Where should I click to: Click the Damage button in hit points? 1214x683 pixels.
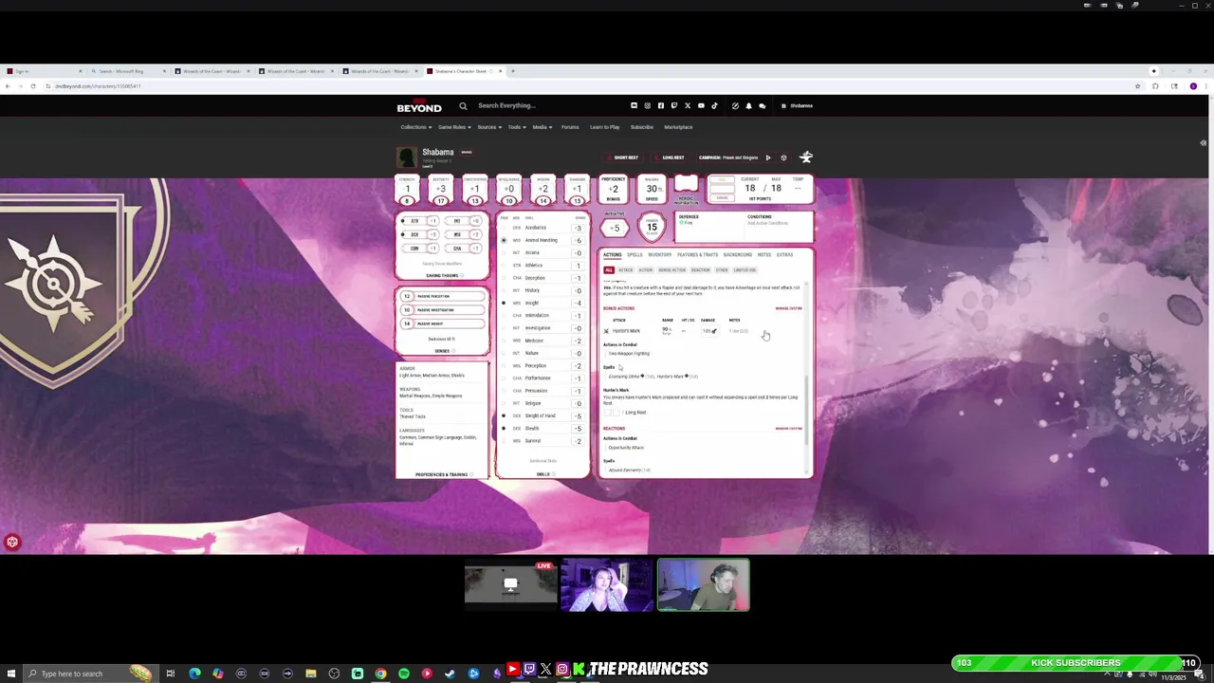coord(722,197)
